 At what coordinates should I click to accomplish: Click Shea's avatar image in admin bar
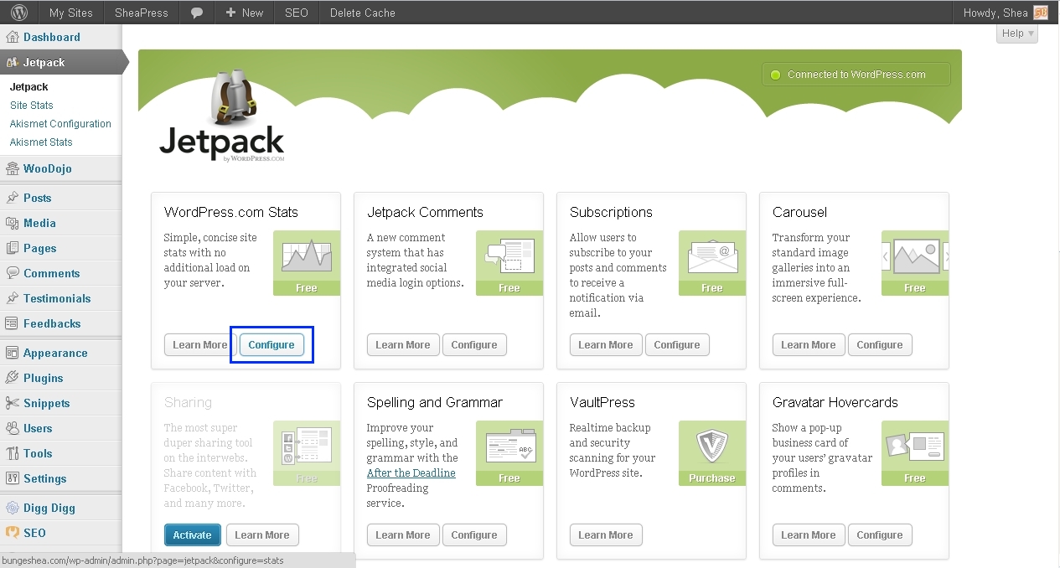point(1041,13)
